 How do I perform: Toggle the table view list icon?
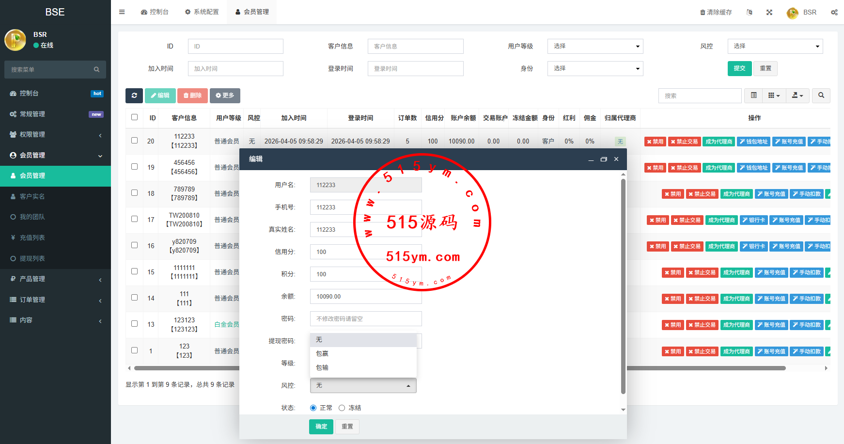pyautogui.click(x=753, y=95)
